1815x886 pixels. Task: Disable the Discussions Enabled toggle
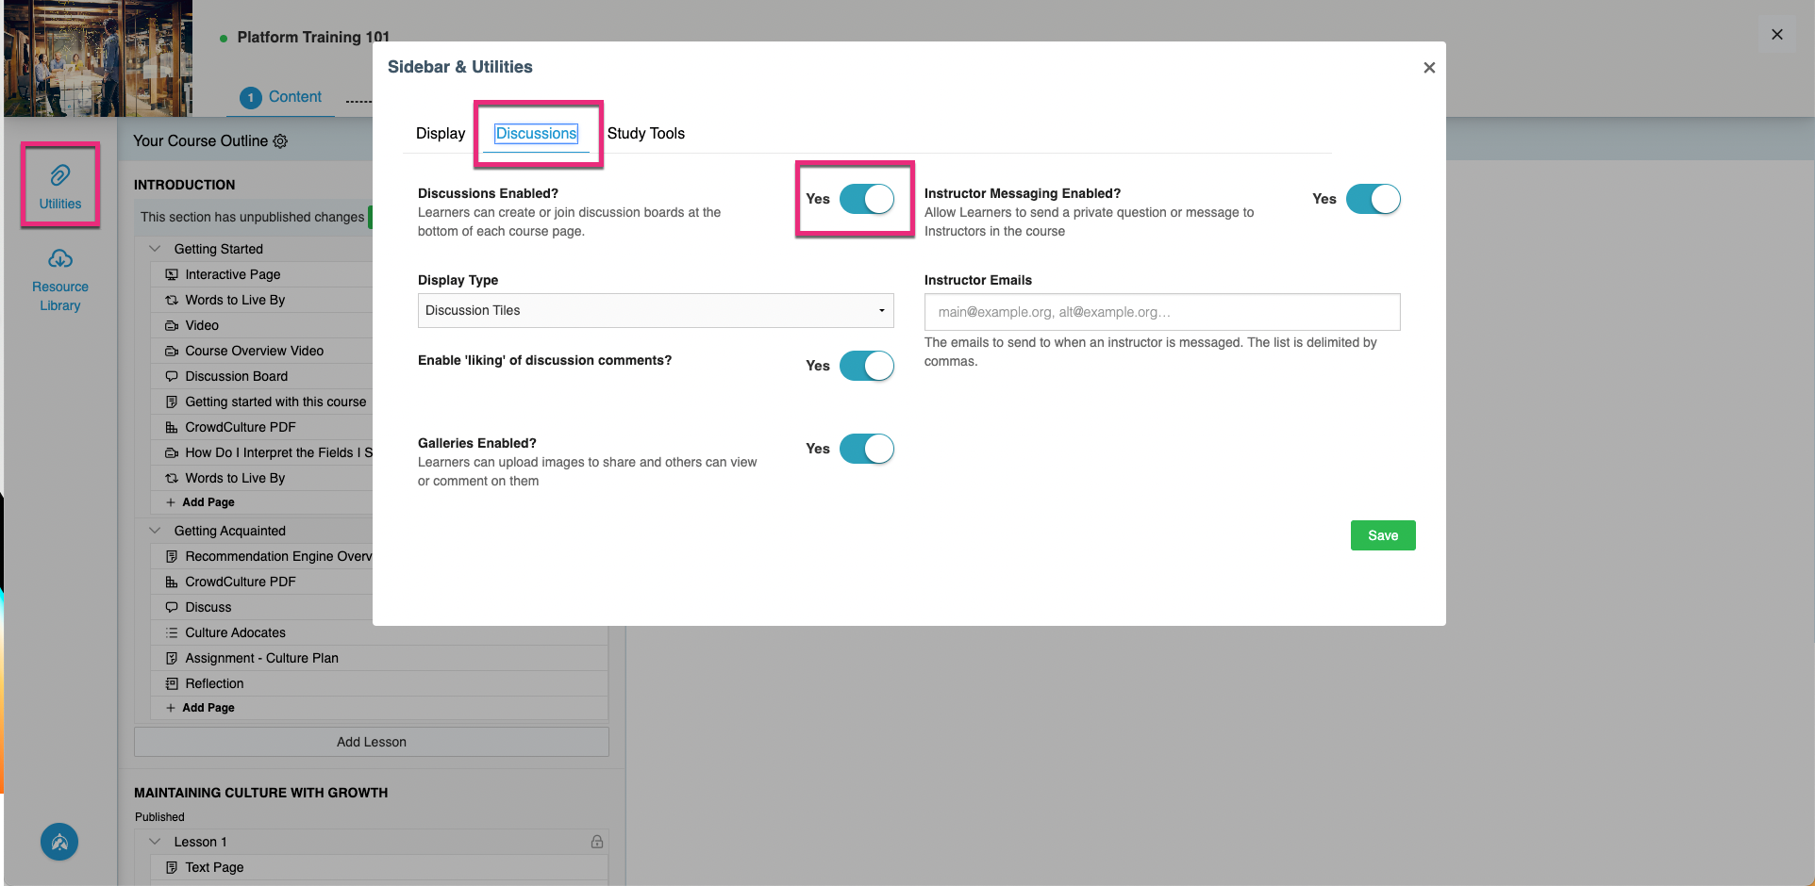[867, 199]
